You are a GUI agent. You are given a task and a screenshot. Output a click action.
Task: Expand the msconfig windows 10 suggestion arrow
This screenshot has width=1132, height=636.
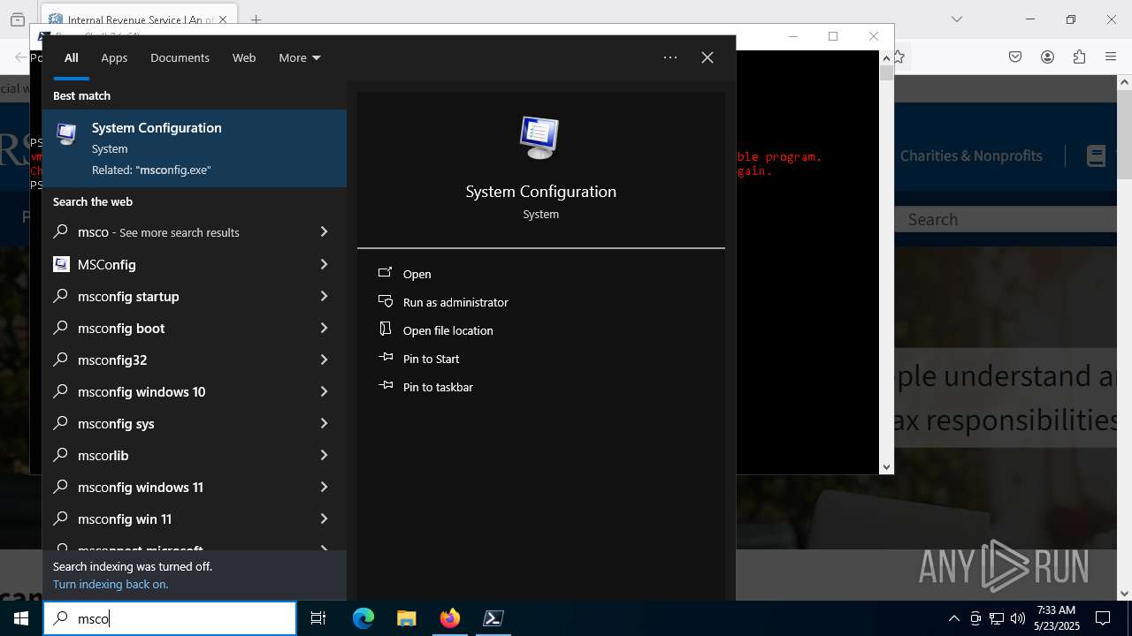click(324, 391)
